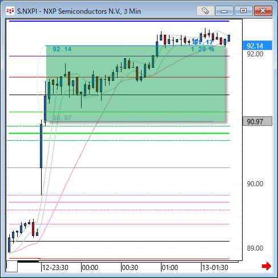Click the 92.14 text inside green rectangle
This screenshot has width=278, height=278.
click(62, 49)
